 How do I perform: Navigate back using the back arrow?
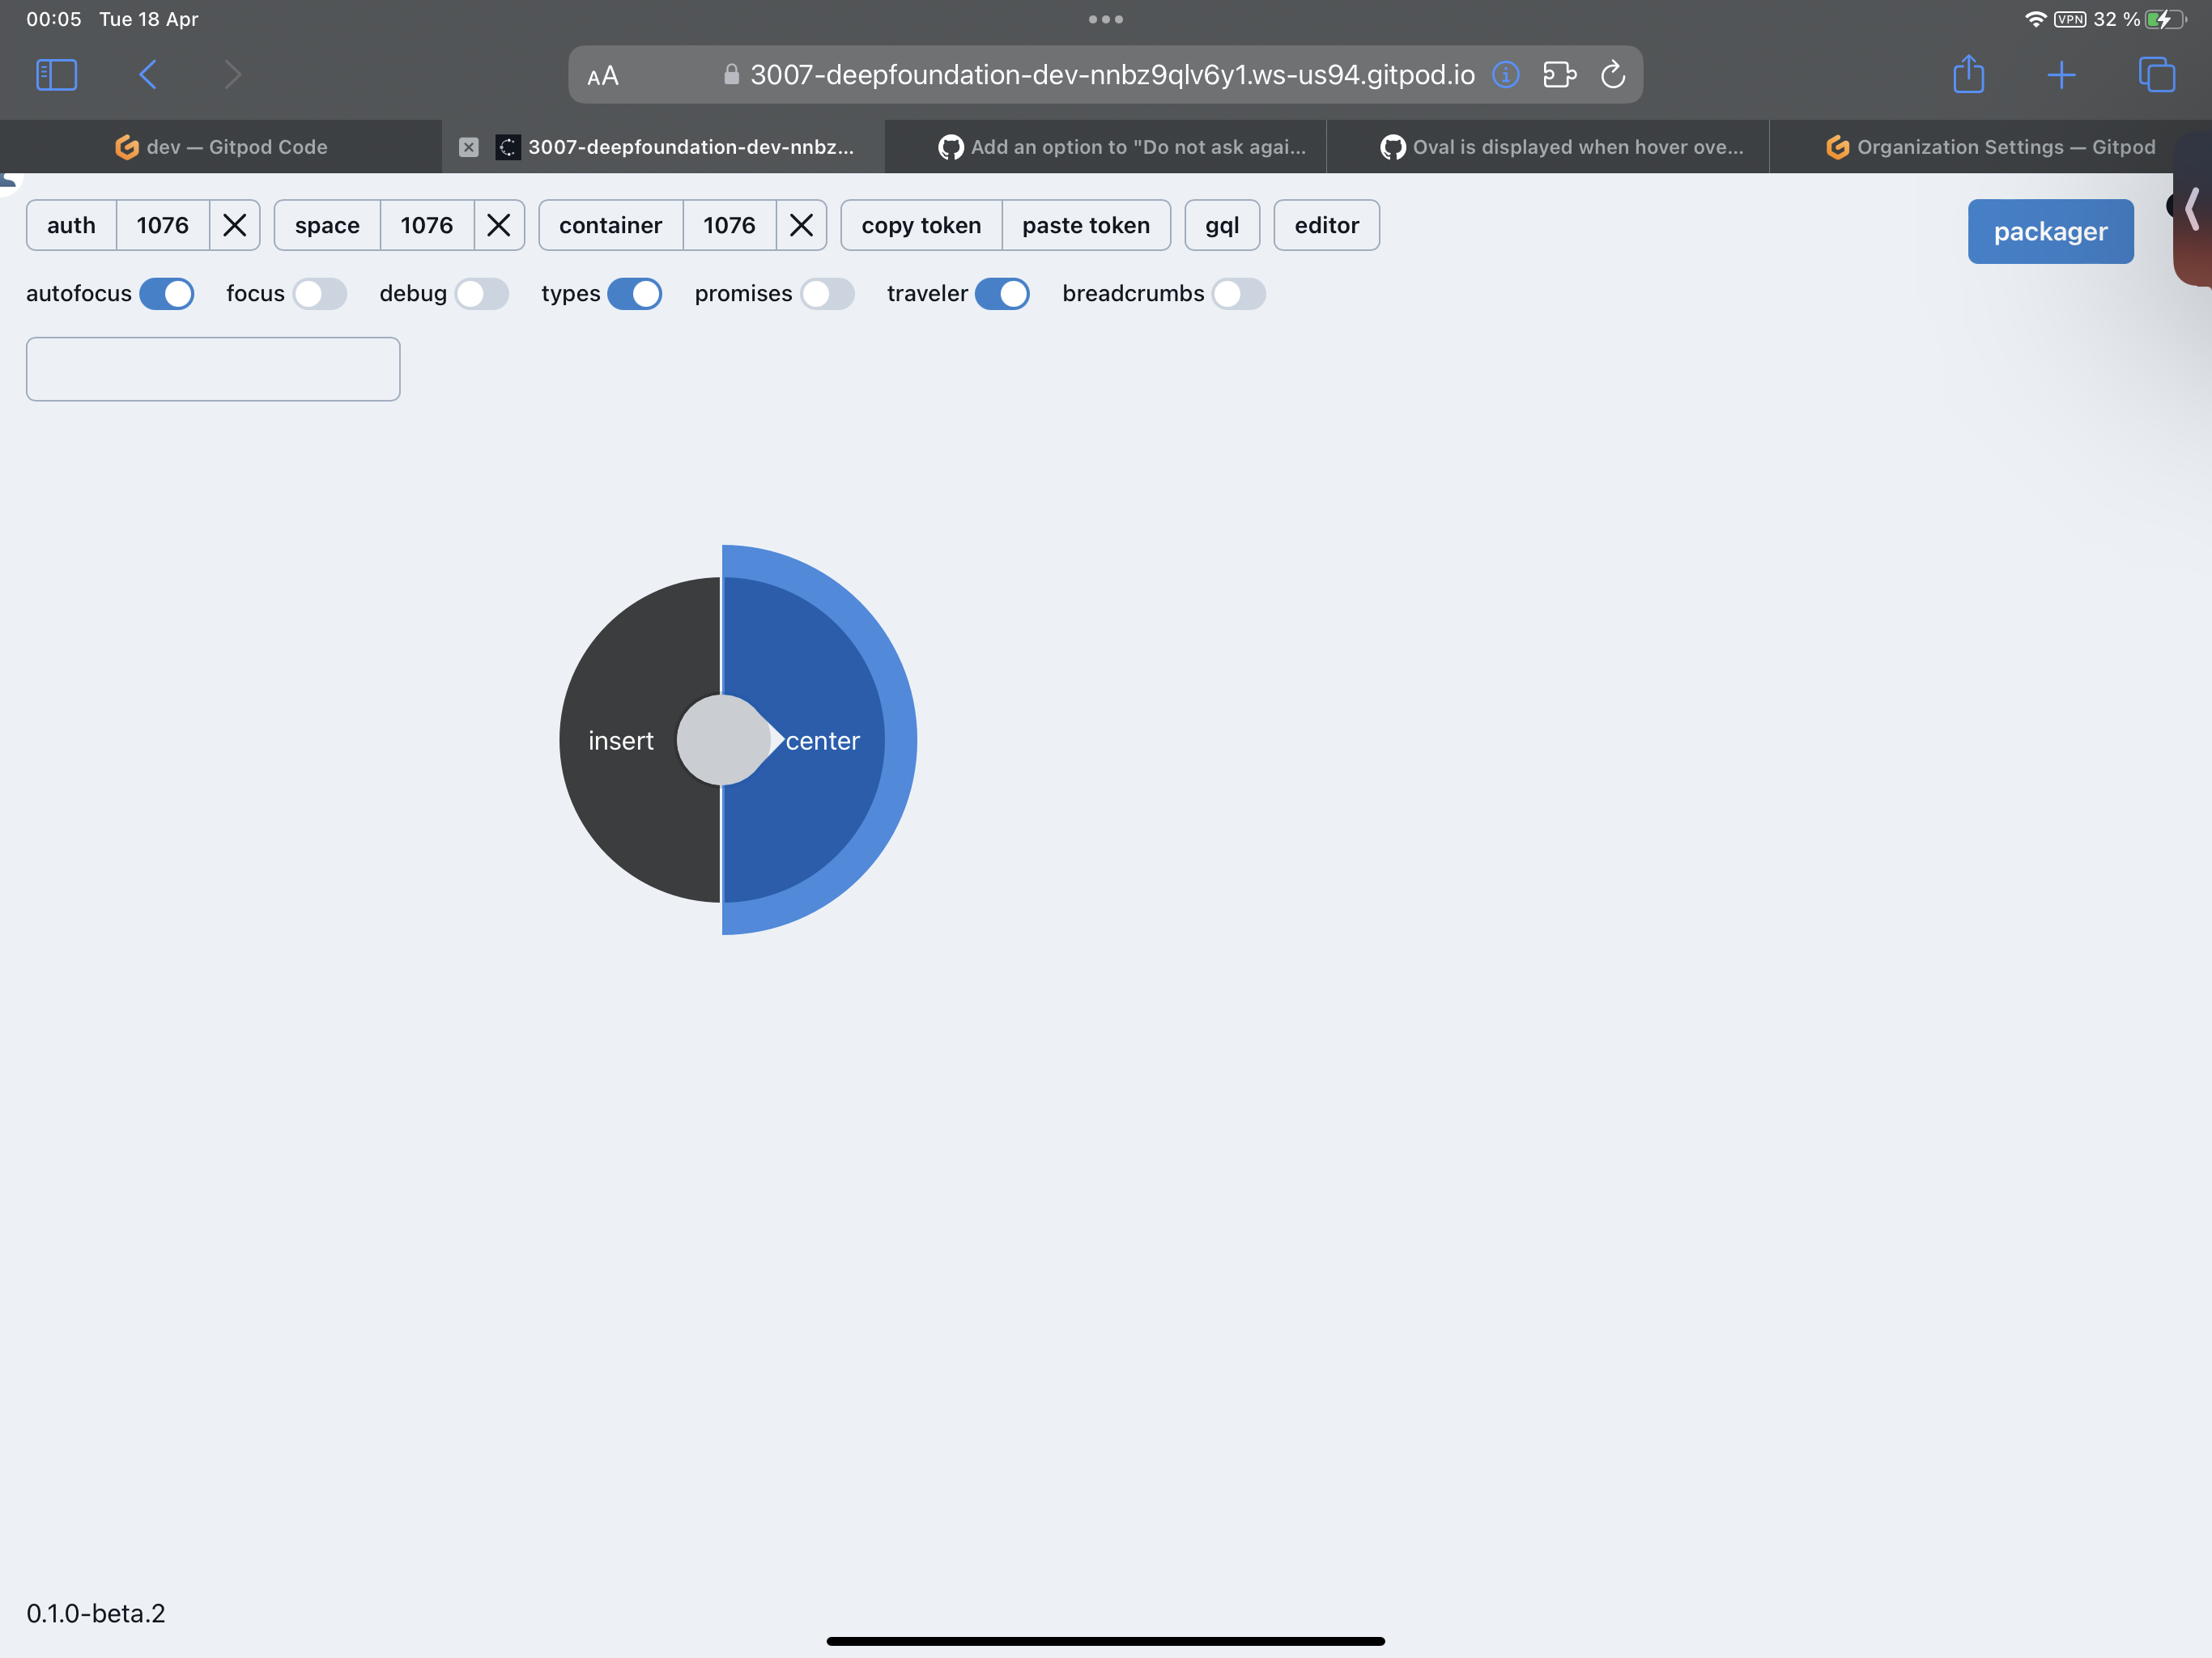tap(147, 74)
